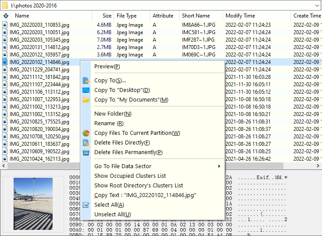Click the Delete Files Permanently shredder icon

point(86,152)
